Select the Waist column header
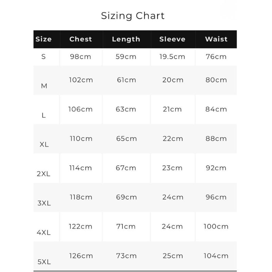Screen dimensions: 272x272 coord(216,39)
